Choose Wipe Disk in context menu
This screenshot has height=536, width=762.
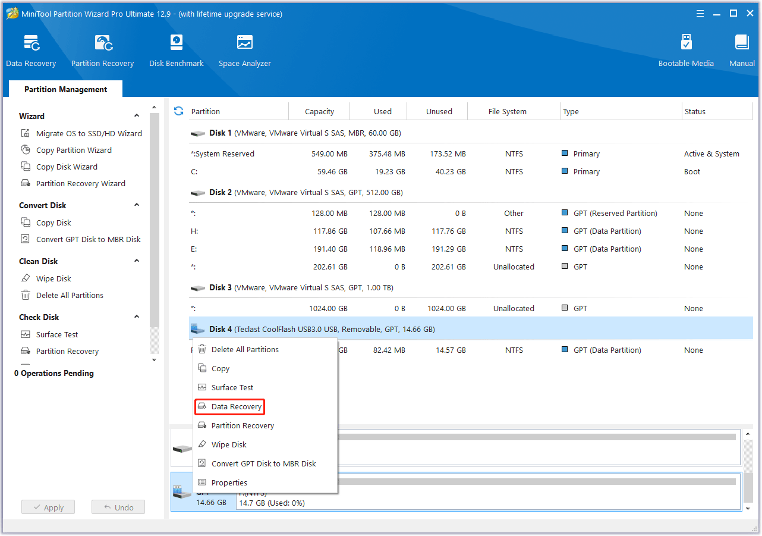[265, 444]
